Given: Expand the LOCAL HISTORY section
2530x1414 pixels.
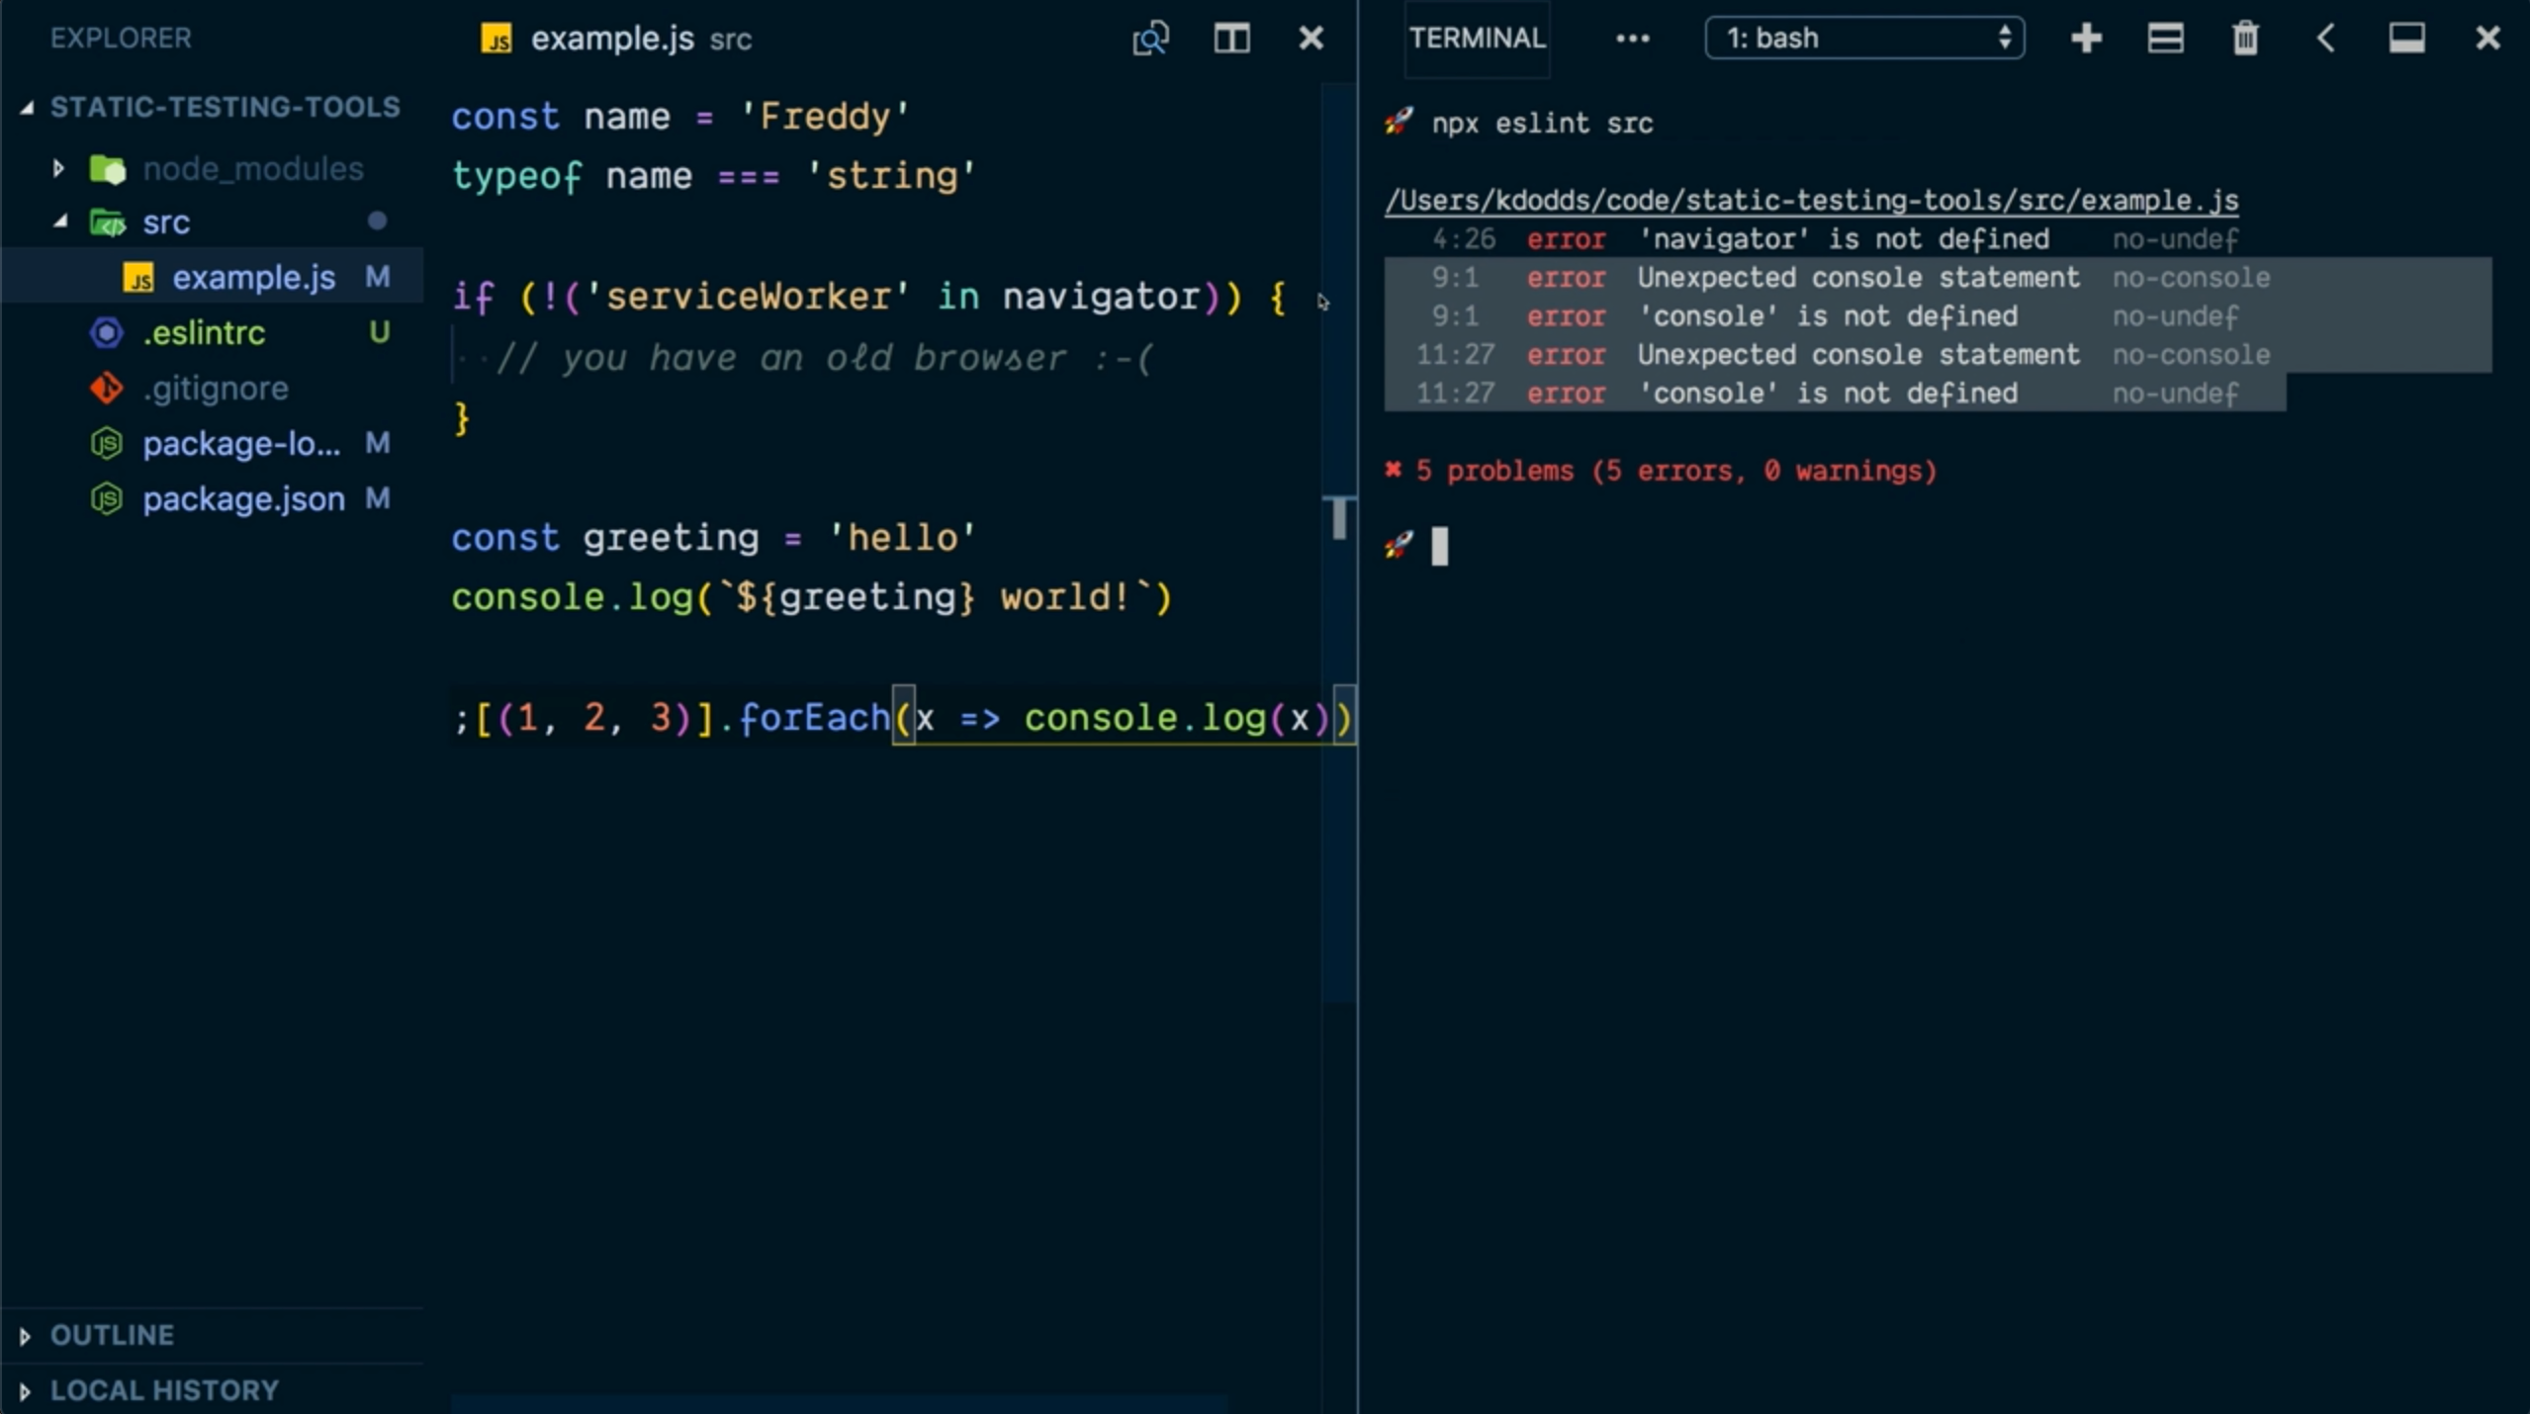Looking at the screenshot, I should click(164, 1390).
